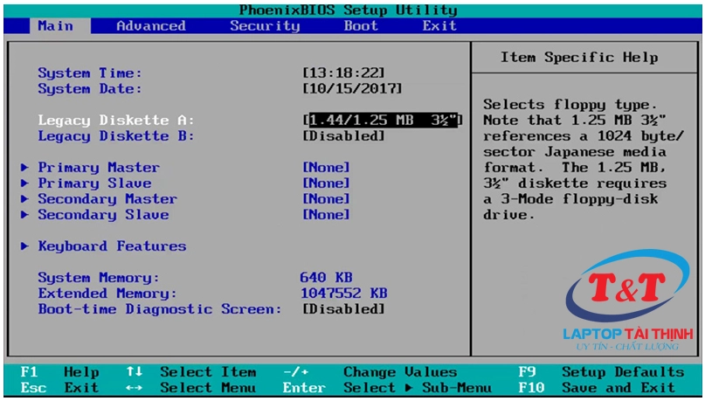The image size is (705, 401).
Task: Click the -/+ Change Values hint
Action: (370, 372)
